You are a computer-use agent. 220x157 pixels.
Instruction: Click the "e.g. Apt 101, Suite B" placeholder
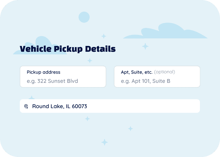click(x=146, y=81)
